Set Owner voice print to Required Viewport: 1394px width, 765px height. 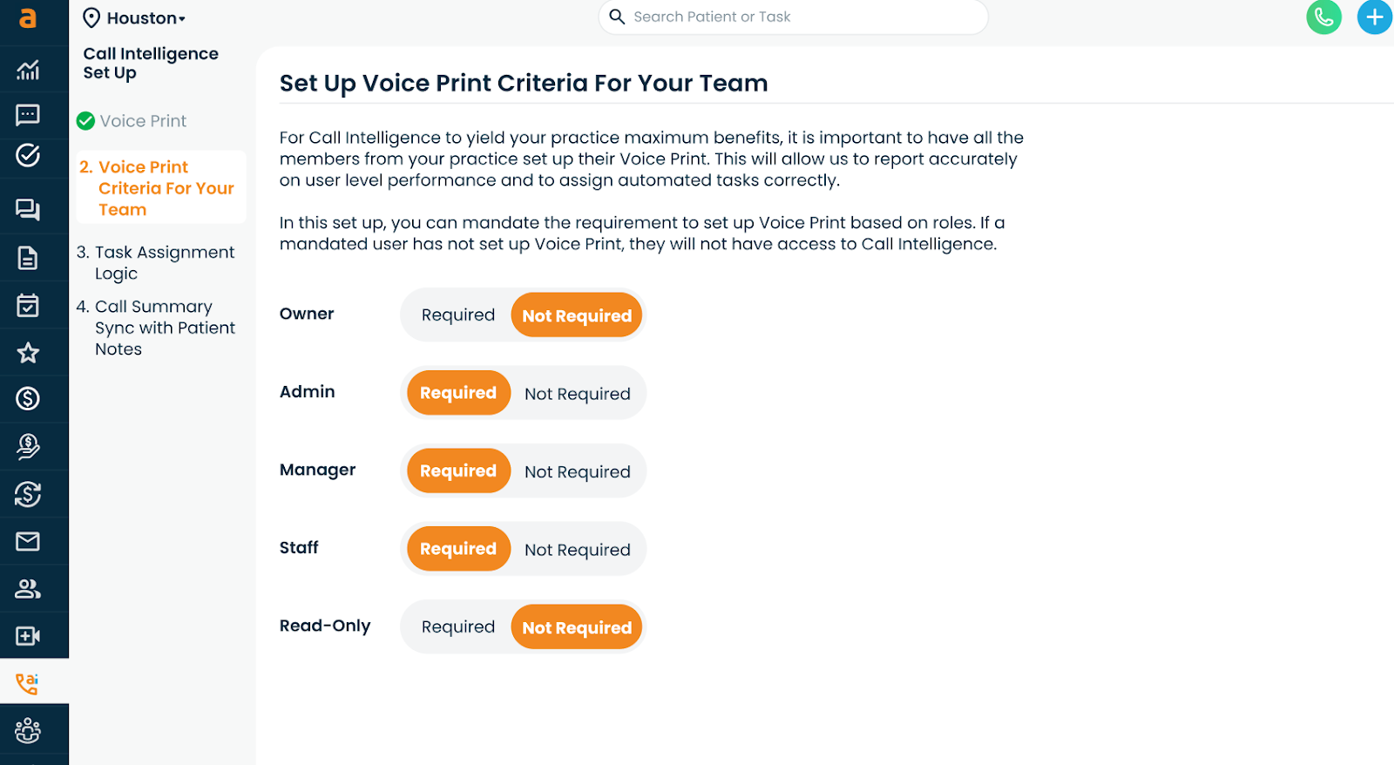[x=457, y=315]
